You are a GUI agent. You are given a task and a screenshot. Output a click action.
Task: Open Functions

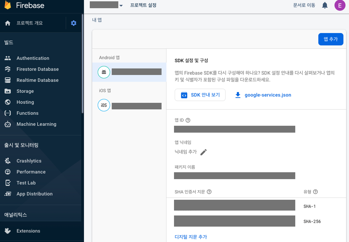[28, 113]
